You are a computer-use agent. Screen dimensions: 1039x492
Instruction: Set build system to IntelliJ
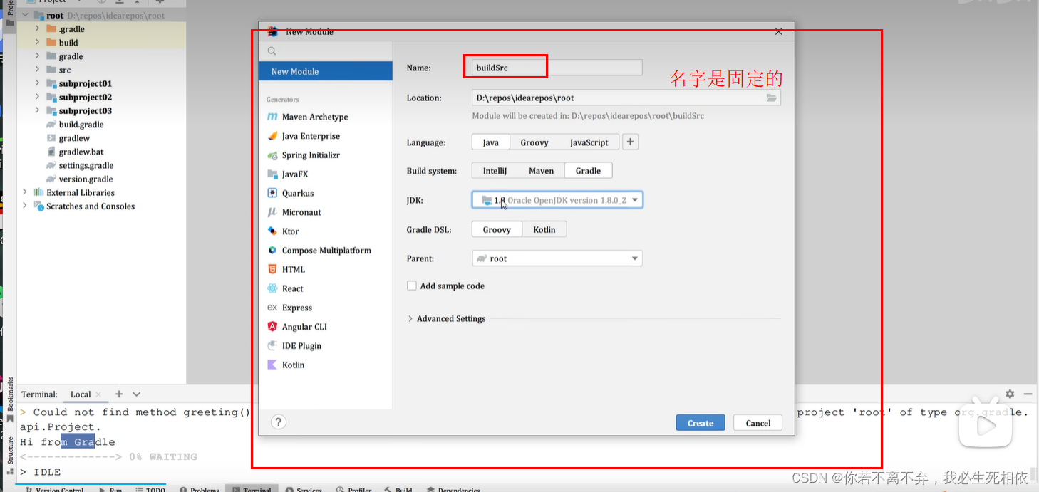pos(495,171)
